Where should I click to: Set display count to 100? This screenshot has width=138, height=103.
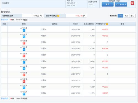pos(126,16)
